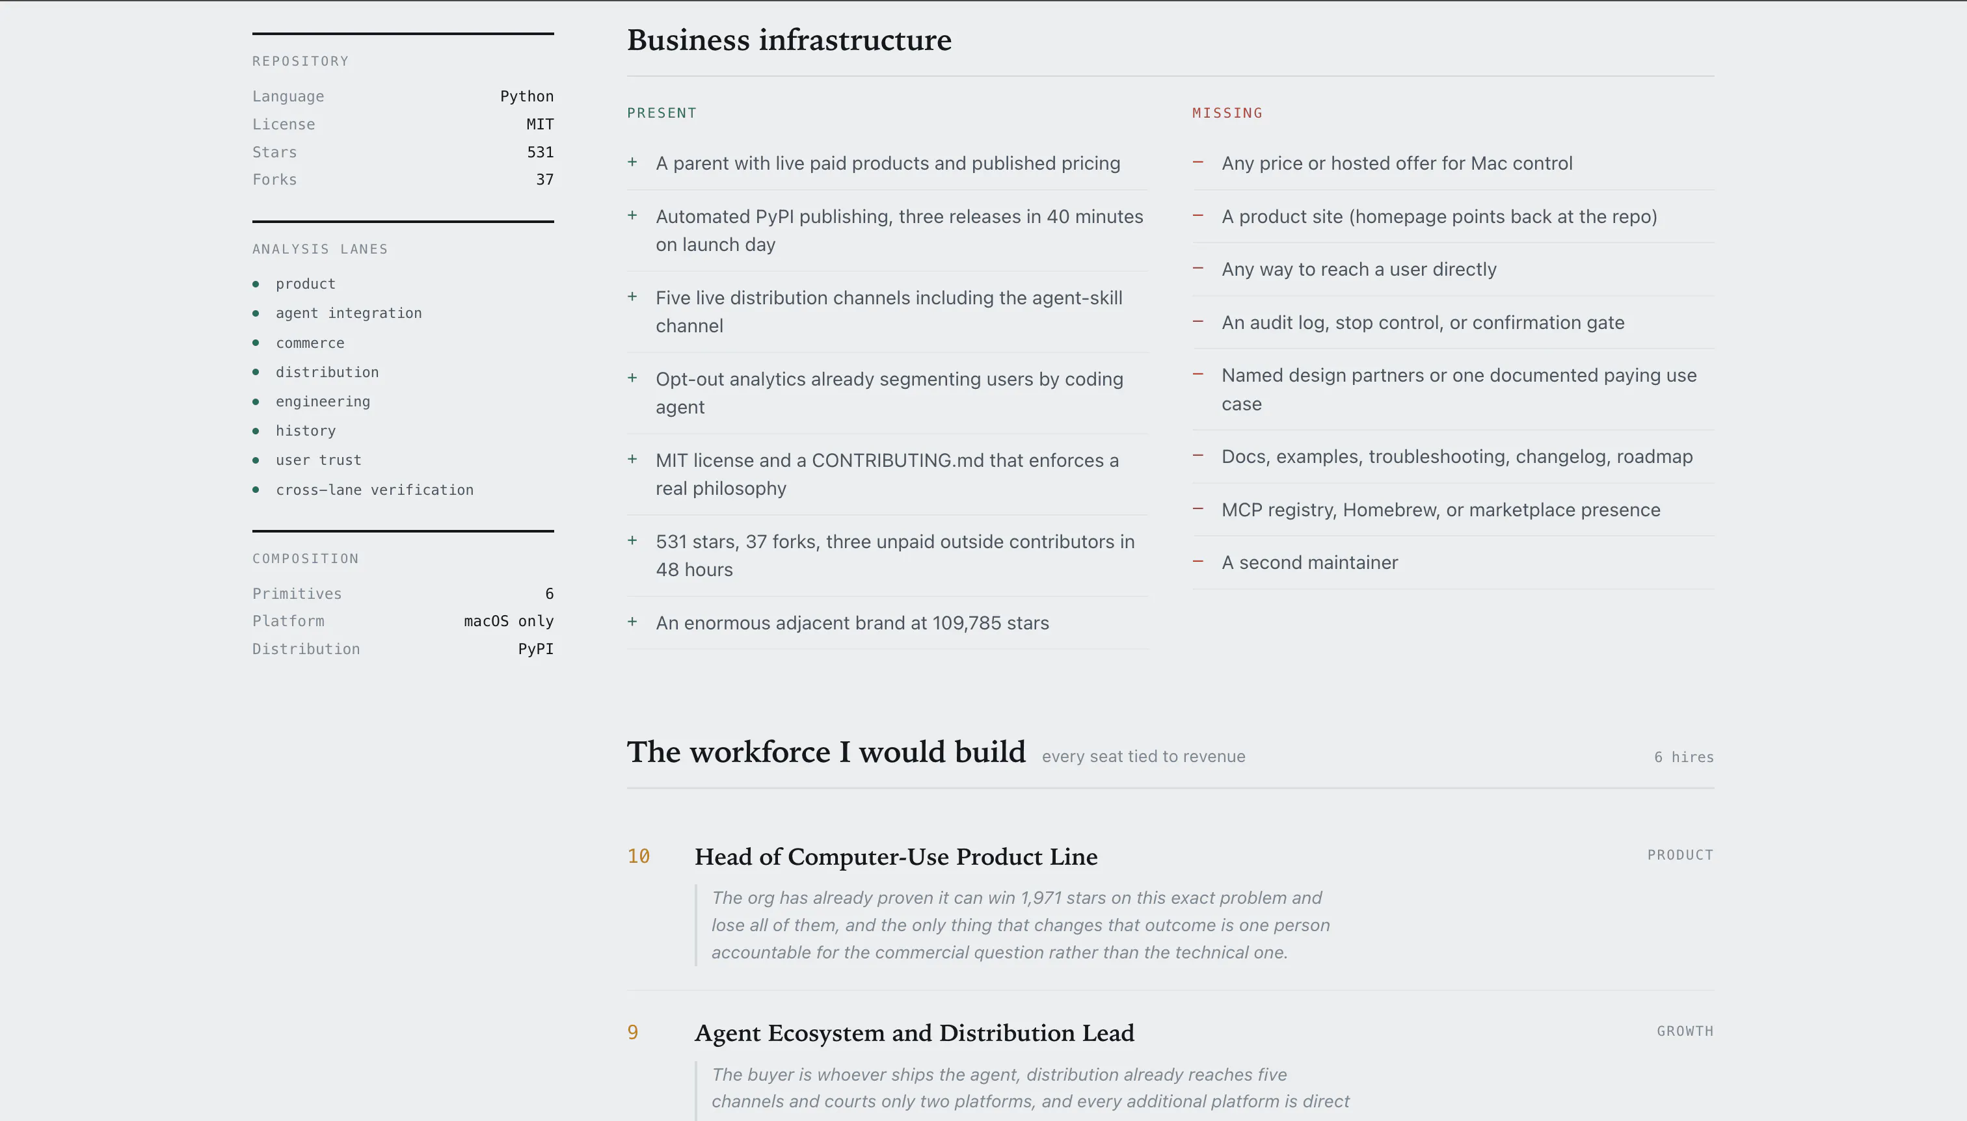Click plus icon beside adjacent brand stars item
This screenshot has width=1967, height=1121.
click(632, 622)
